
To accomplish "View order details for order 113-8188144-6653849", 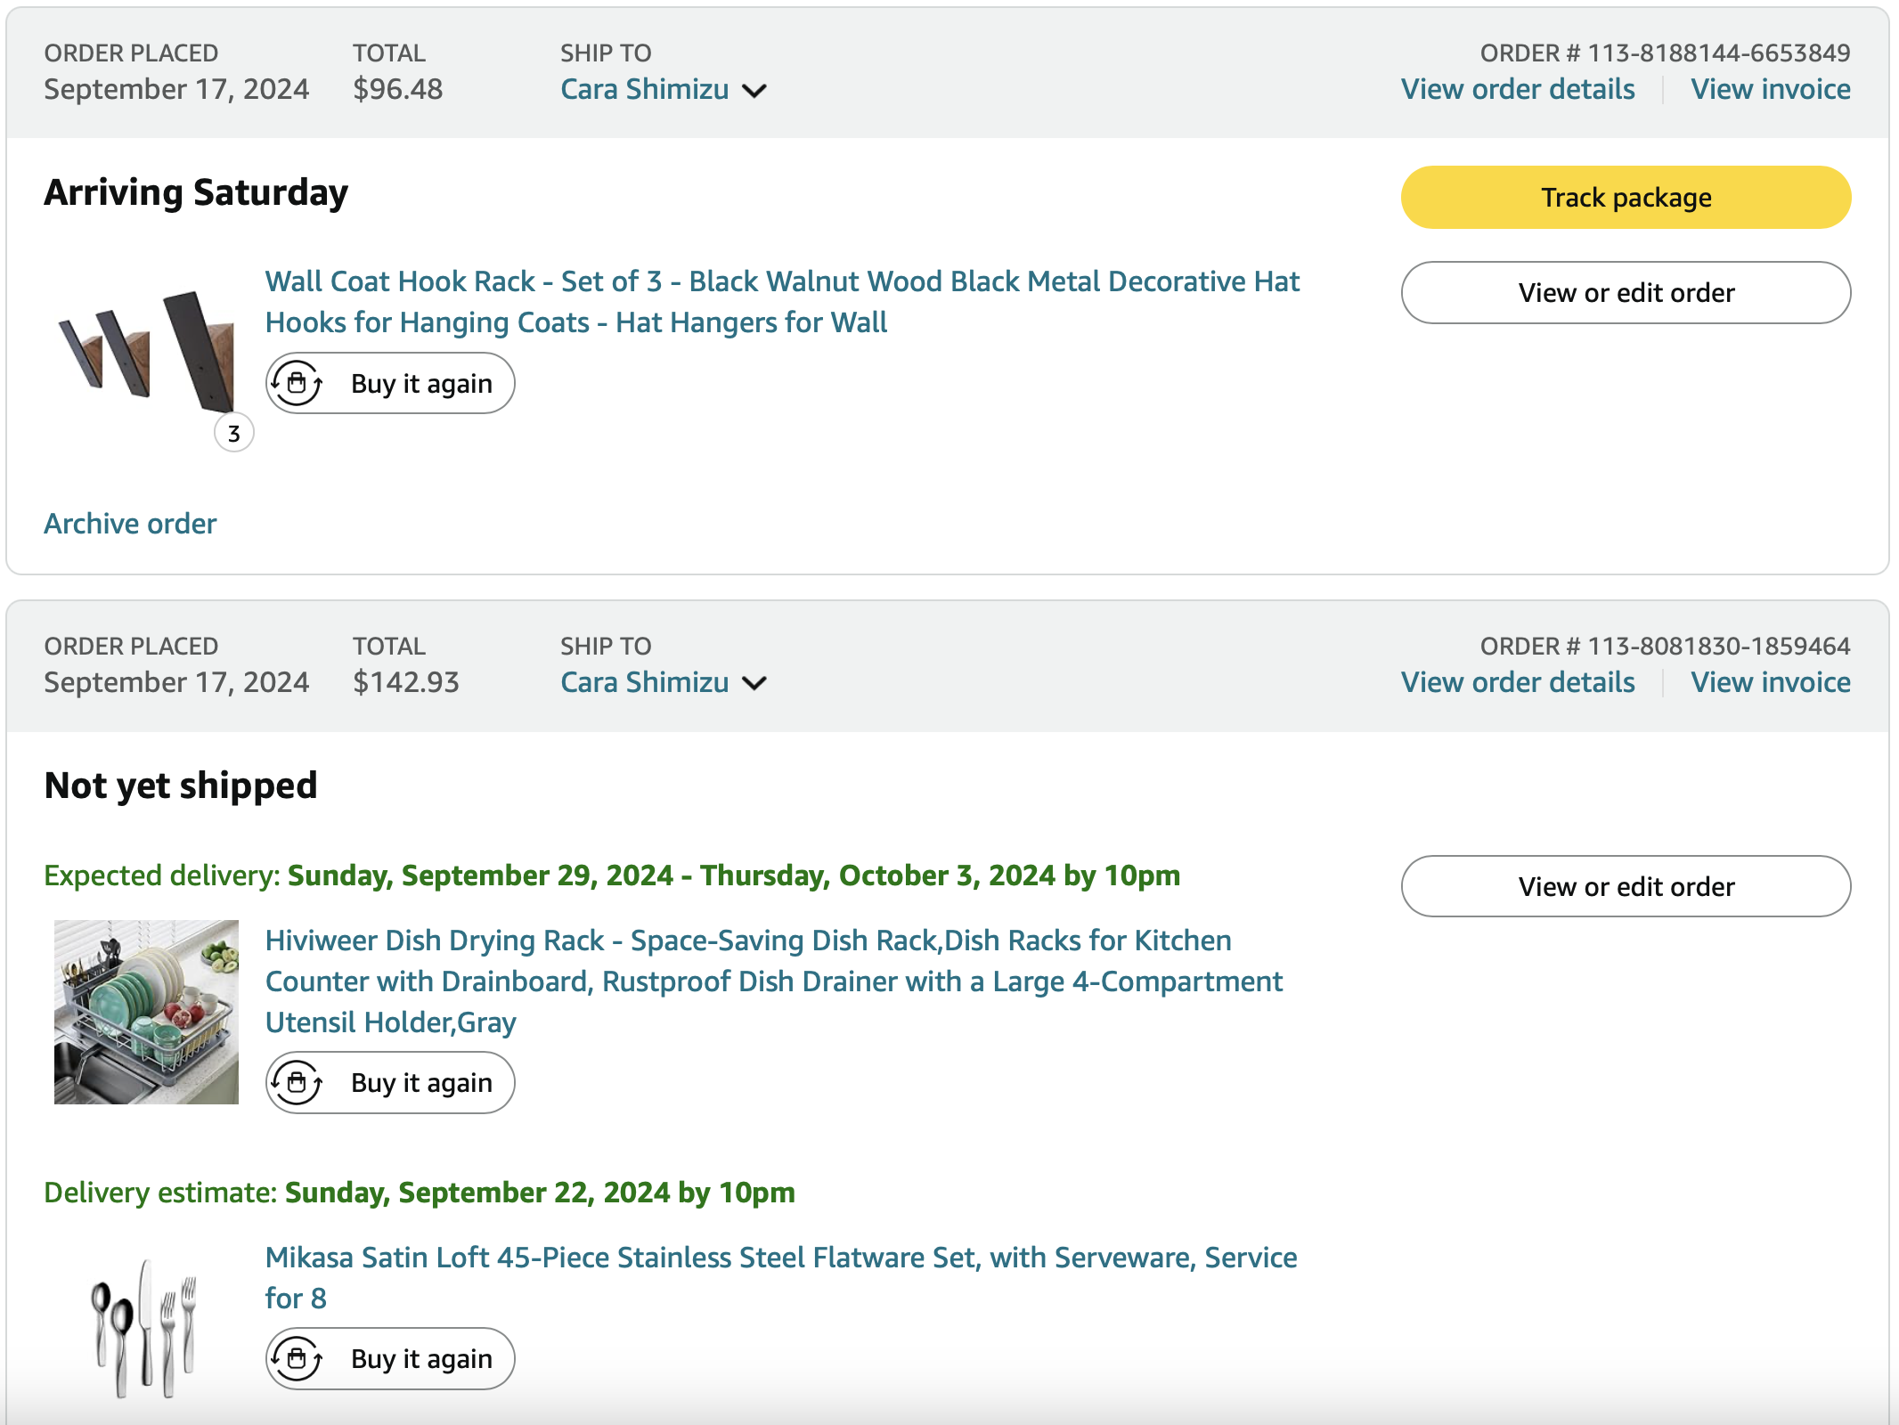I will click(1518, 90).
